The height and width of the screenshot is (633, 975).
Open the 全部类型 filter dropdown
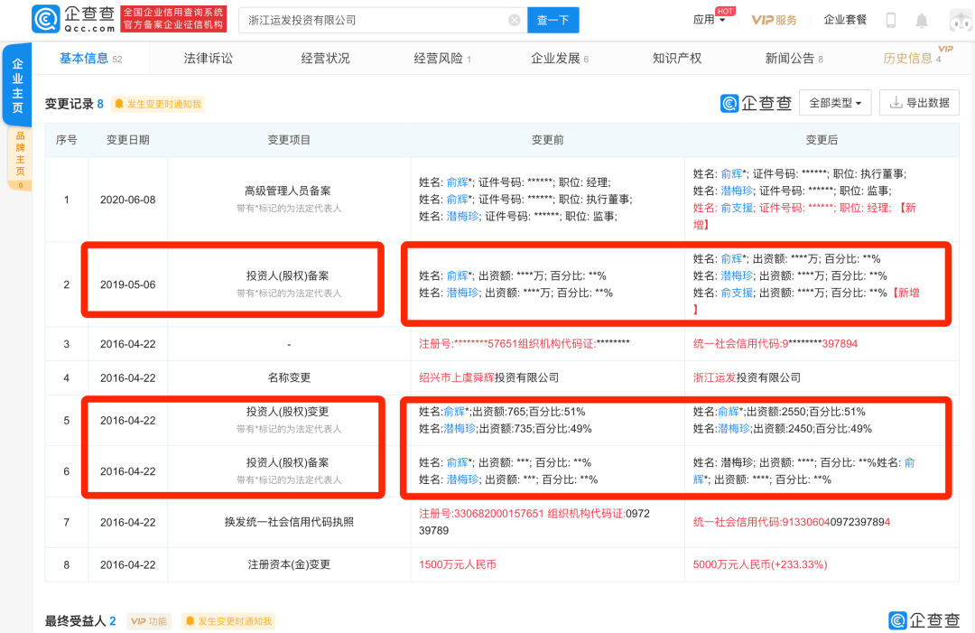coord(834,102)
